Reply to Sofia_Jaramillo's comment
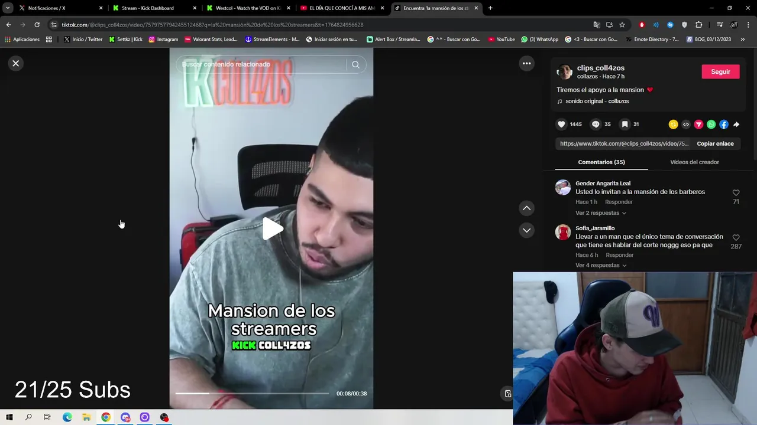Screen dimensions: 757x425 (x=619, y=255)
